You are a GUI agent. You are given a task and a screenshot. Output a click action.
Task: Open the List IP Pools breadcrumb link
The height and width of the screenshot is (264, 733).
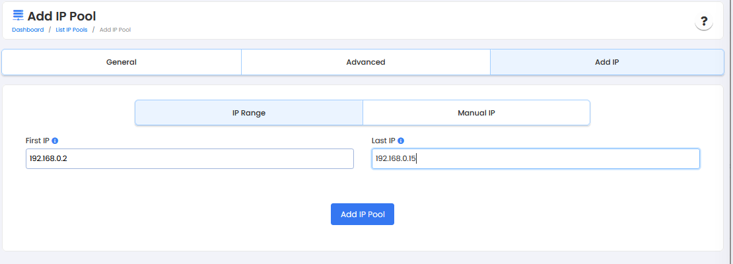(71, 30)
